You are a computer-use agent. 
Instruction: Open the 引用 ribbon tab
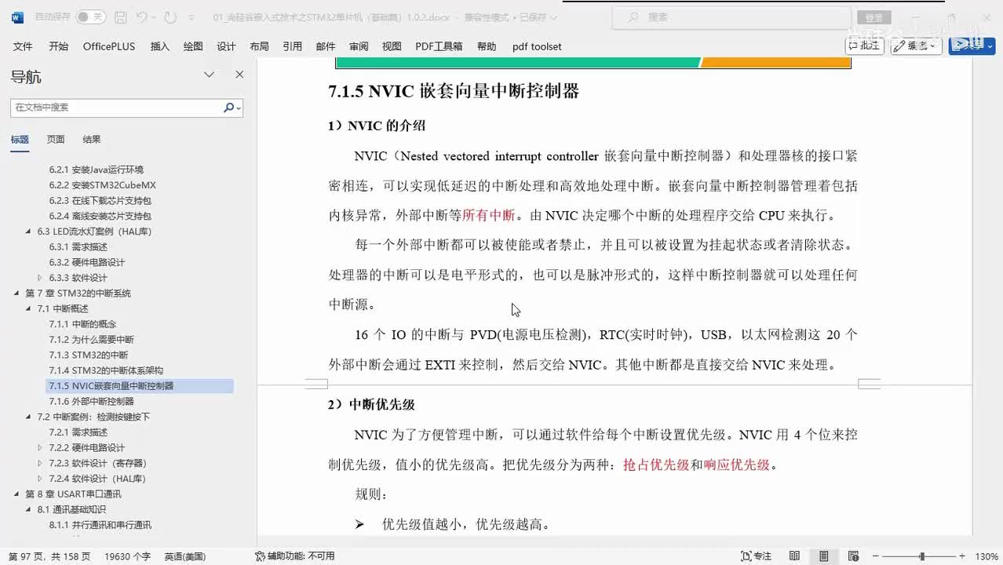click(x=292, y=46)
